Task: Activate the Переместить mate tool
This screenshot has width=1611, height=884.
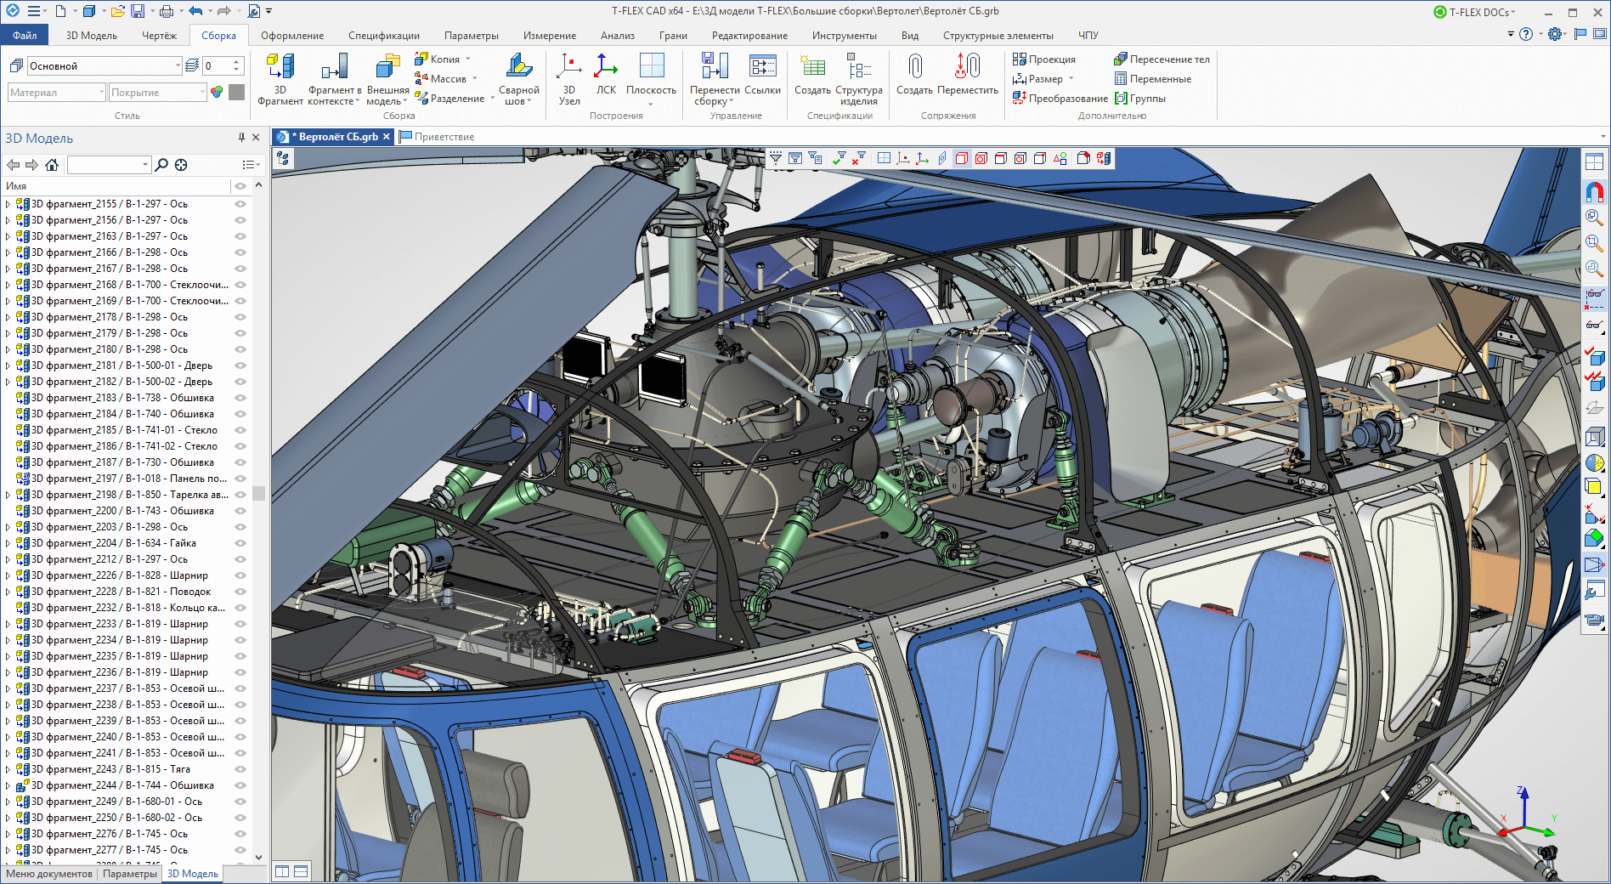Action: pyautogui.click(x=968, y=75)
